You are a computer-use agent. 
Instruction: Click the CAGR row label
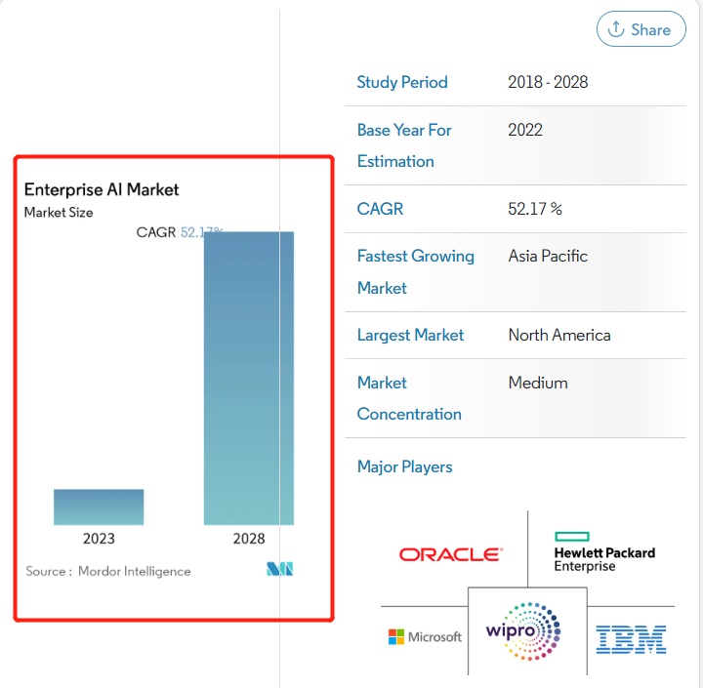click(380, 209)
